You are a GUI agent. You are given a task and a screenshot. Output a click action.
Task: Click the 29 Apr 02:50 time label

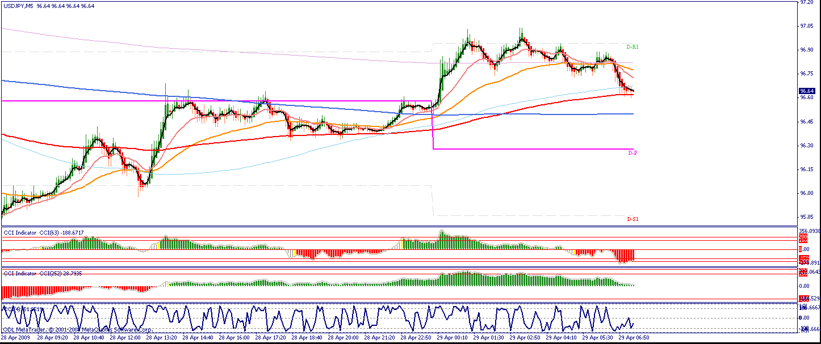(525, 338)
